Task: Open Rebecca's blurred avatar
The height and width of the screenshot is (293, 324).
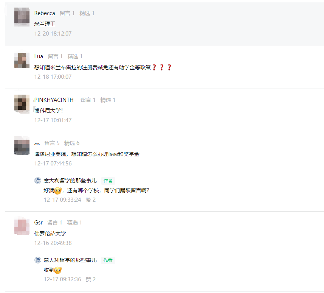Action: click(x=22, y=17)
